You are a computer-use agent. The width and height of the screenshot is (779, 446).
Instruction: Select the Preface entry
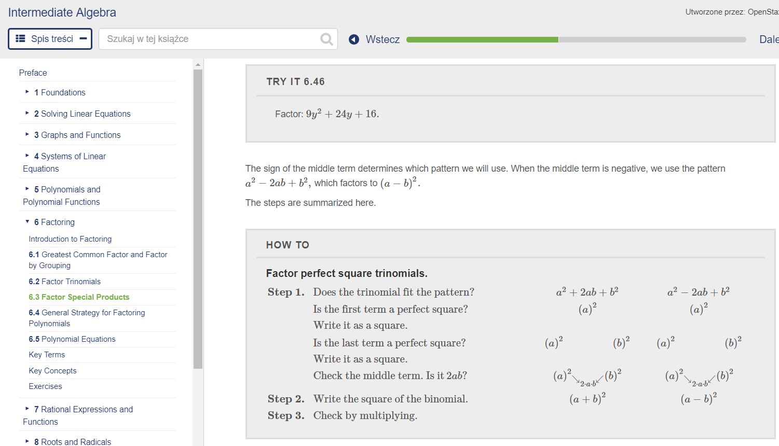click(x=33, y=73)
